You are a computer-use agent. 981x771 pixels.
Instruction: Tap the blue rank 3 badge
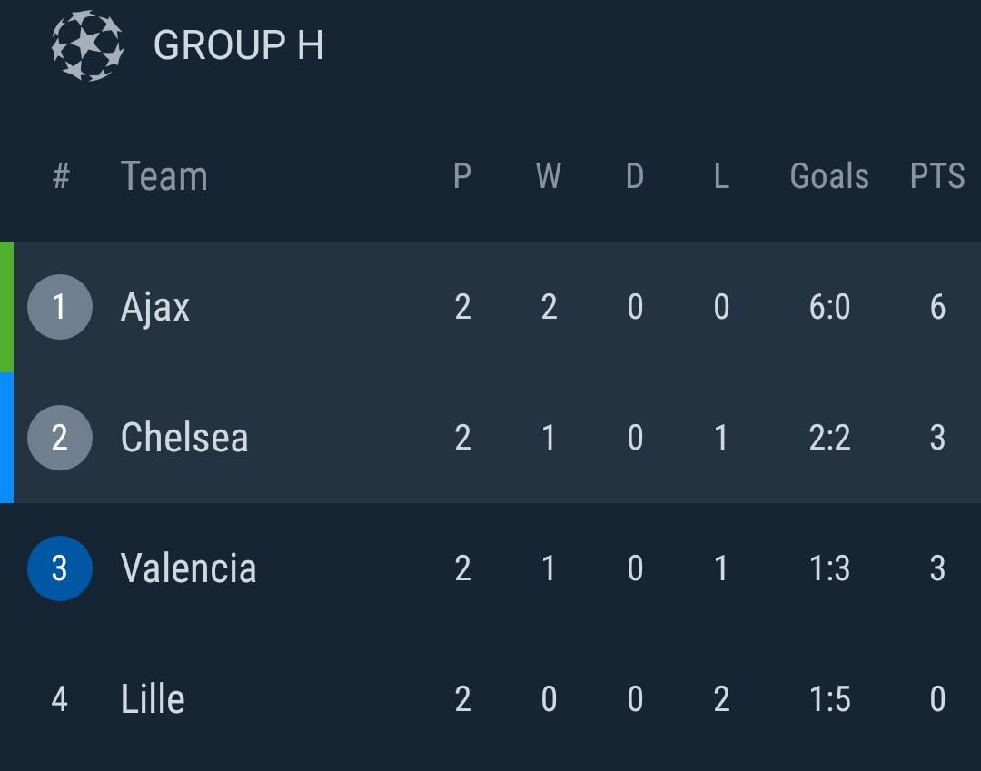tap(60, 568)
